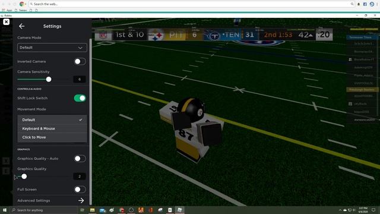Image resolution: width=380 pixels, height=214 pixels.
Task: Click the Camera Sensitivity slider handle
Action: [x=49, y=79]
